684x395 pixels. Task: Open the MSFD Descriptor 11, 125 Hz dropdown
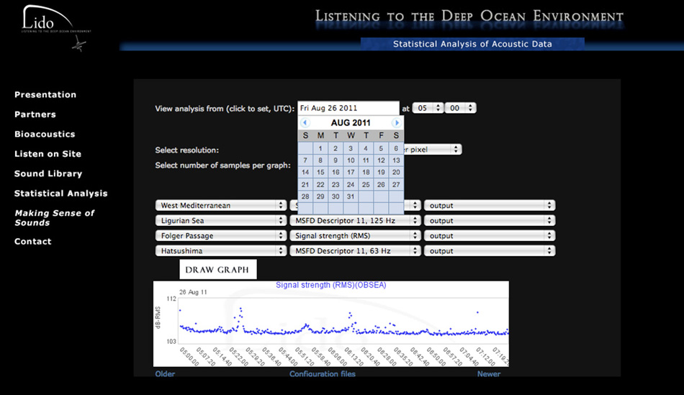[354, 221]
